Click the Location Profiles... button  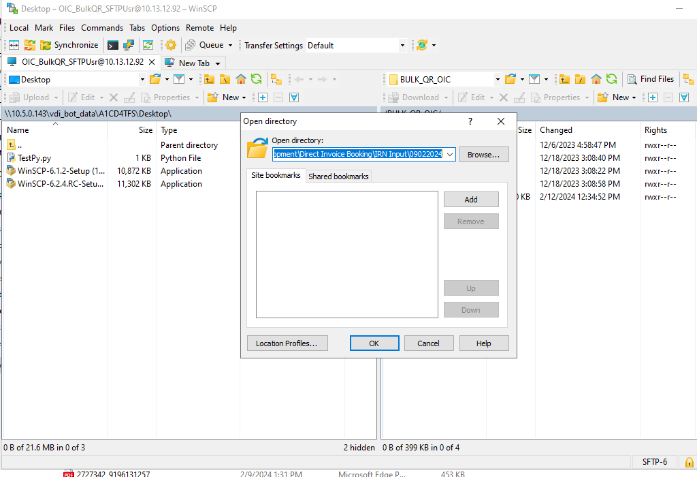(287, 343)
